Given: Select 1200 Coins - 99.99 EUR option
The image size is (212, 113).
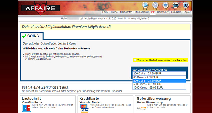Looking at the screenshot, I should (159, 88).
